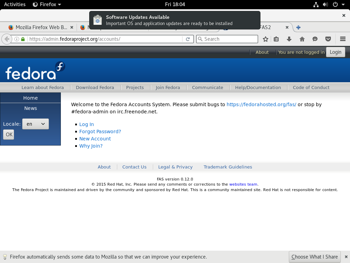
Task: Open the Legal & Privacy footer link
Action: point(175,167)
